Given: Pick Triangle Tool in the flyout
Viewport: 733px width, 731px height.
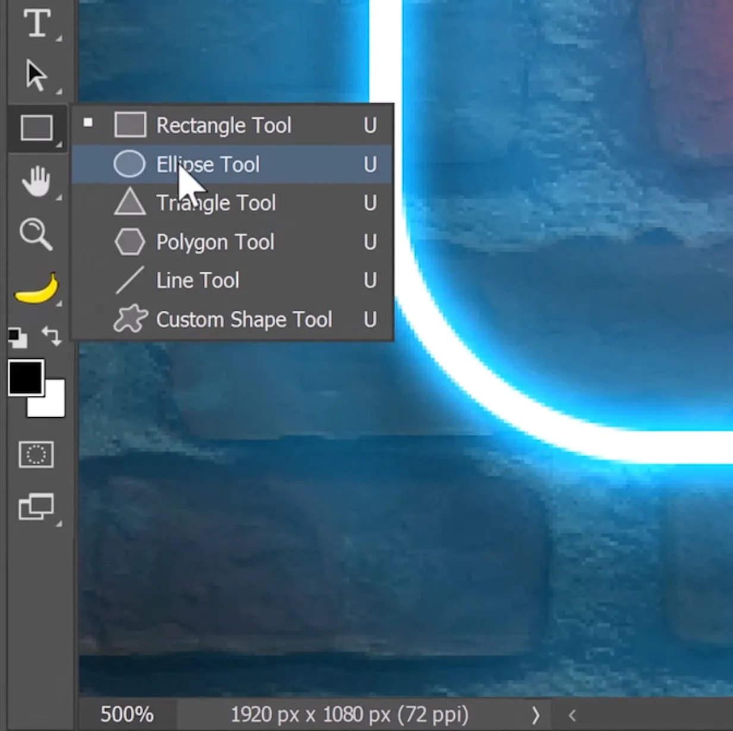Looking at the screenshot, I should (216, 203).
